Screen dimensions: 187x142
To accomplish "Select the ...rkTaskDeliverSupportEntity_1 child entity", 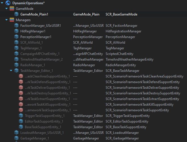I will [47, 88].
